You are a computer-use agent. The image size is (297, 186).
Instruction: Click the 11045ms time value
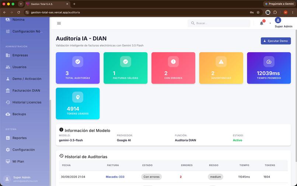click(244, 177)
